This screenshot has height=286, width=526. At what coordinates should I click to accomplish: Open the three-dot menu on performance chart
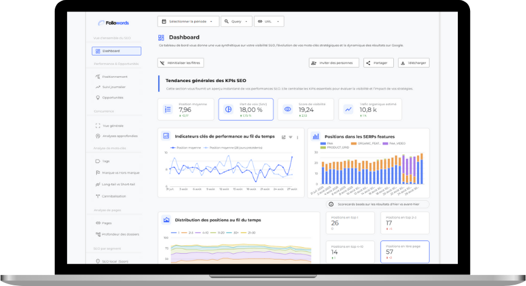(x=298, y=137)
